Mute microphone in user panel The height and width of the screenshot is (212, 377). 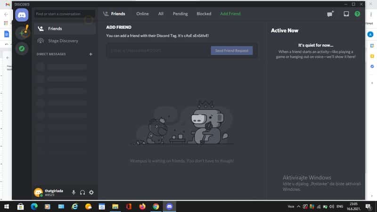tap(74, 192)
